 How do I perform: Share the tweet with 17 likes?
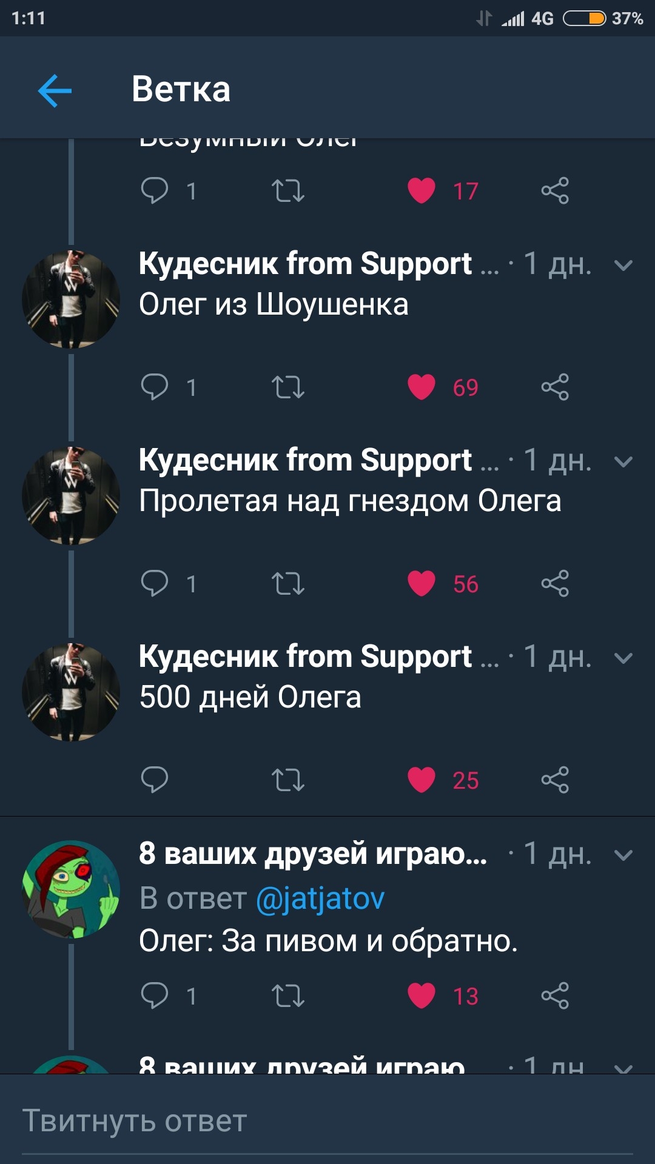[x=555, y=190]
